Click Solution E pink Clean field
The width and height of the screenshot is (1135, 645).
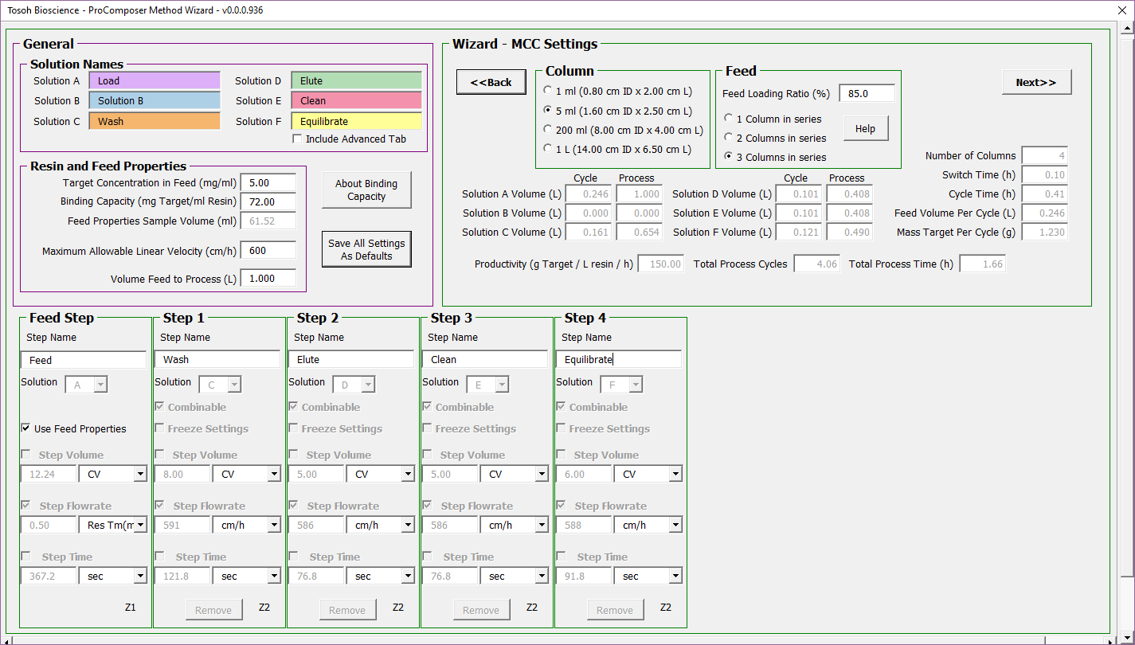pyautogui.click(x=356, y=100)
